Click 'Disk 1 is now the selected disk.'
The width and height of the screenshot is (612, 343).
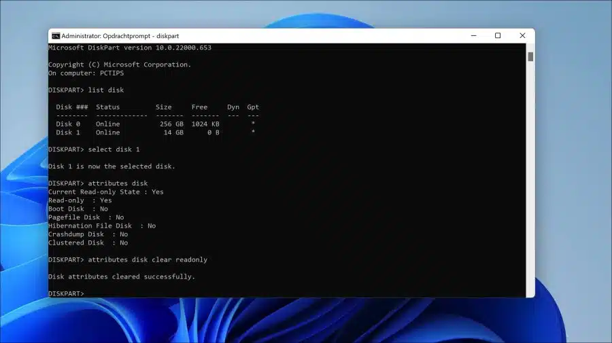click(x=112, y=166)
